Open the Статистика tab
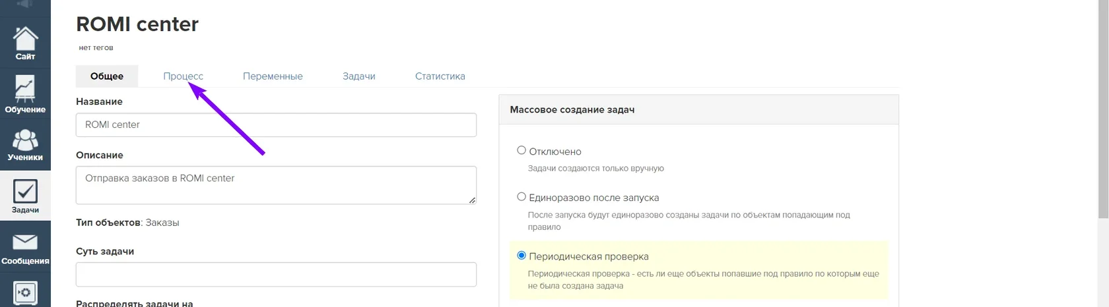Viewport: 1109px width, 307px height. (x=440, y=76)
